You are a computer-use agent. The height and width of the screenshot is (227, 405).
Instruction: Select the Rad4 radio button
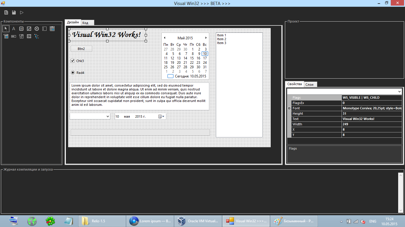tap(73, 73)
